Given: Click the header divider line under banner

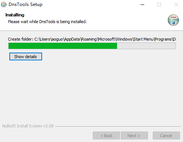Looking at the screenshot, I should click(x=91, y=31).
